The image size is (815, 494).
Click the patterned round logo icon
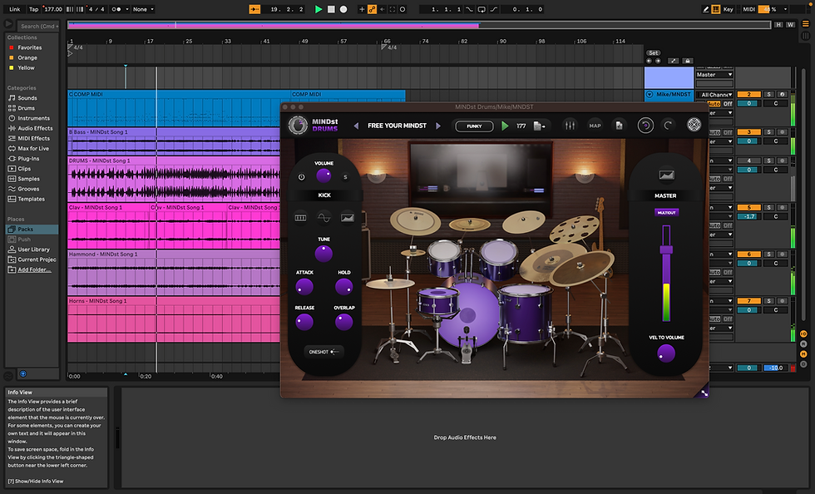[x=694, y=125]
